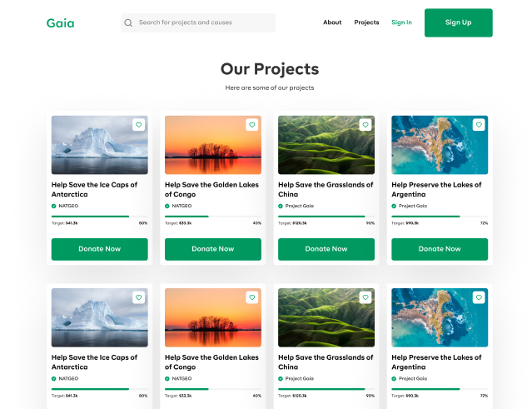Donate Now to top-row Grasslands of China
This screenshot has width=532, height=409.
326,249
